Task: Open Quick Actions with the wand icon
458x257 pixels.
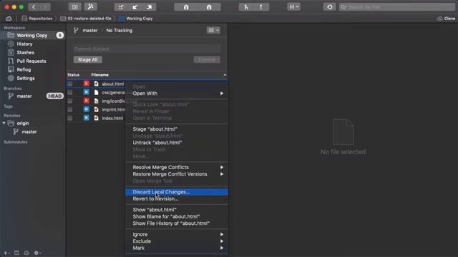Action: pyautogui.click(x=91, y=7)
